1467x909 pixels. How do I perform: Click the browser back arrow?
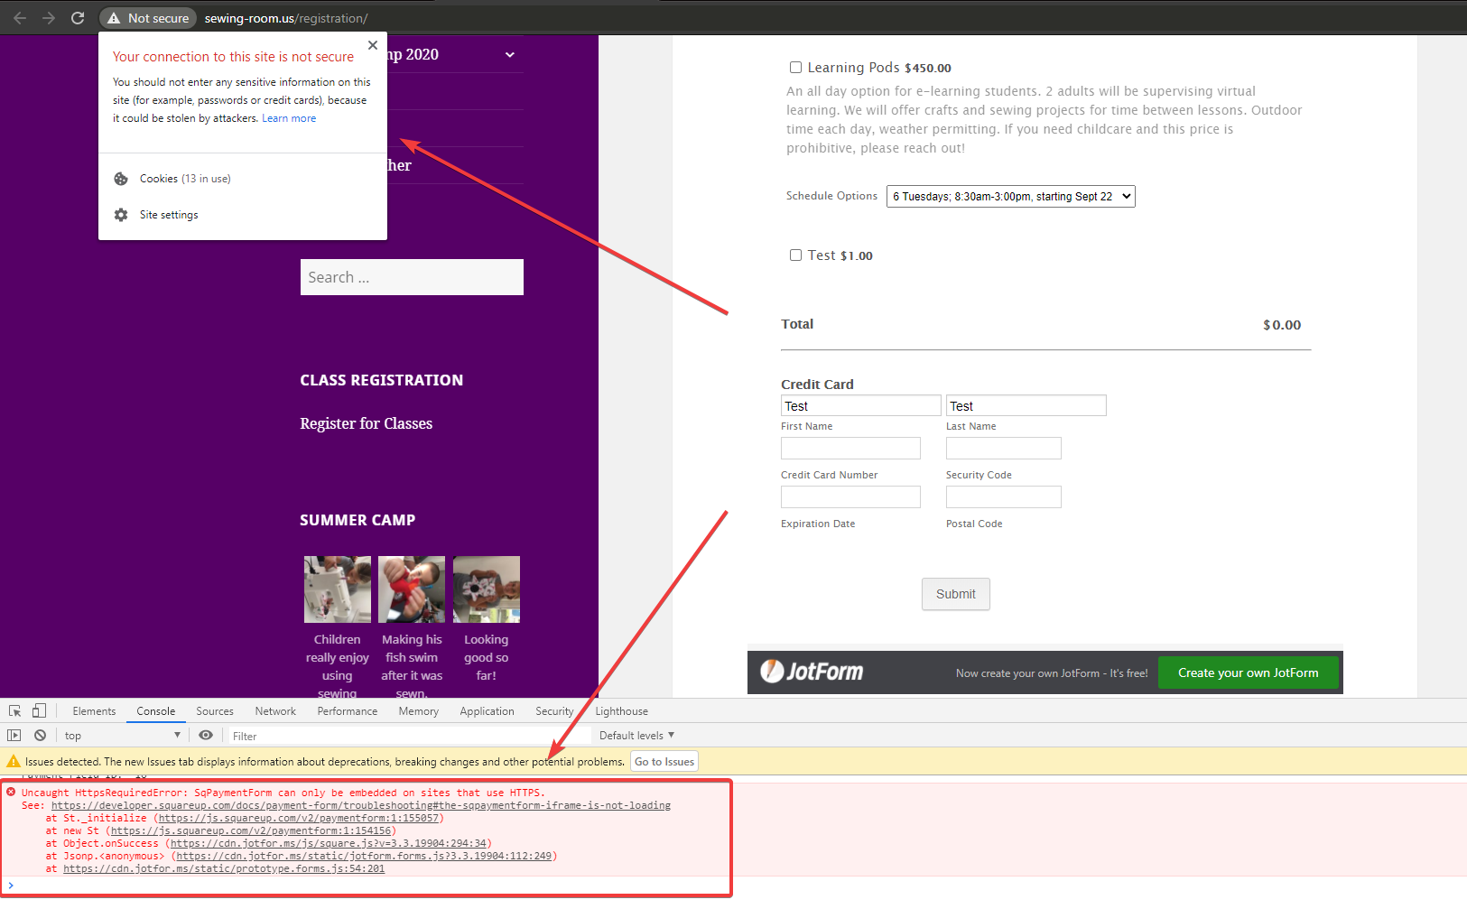tap(20, 18)
